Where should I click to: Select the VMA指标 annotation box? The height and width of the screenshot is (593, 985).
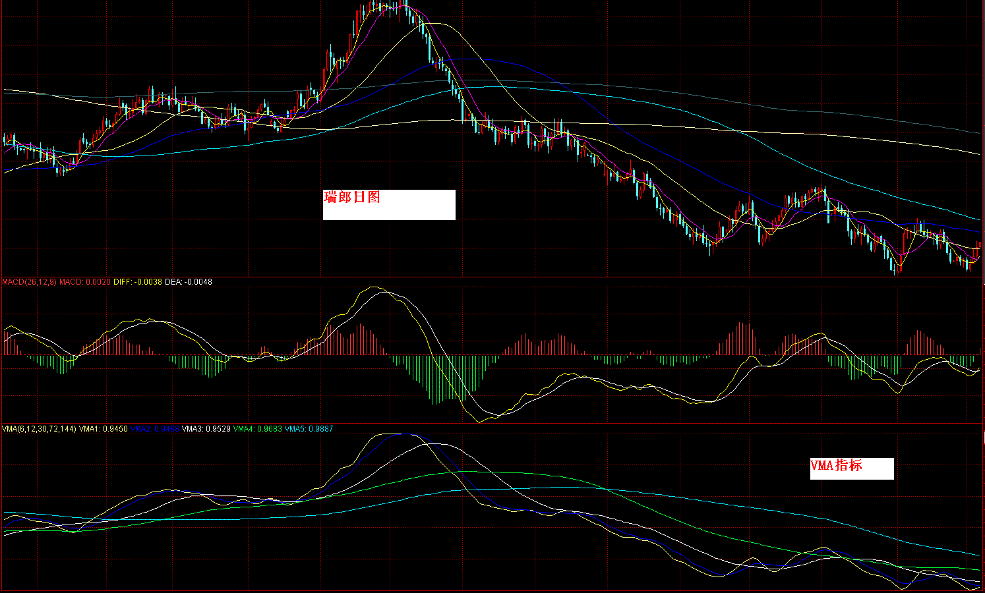(852, 468)
